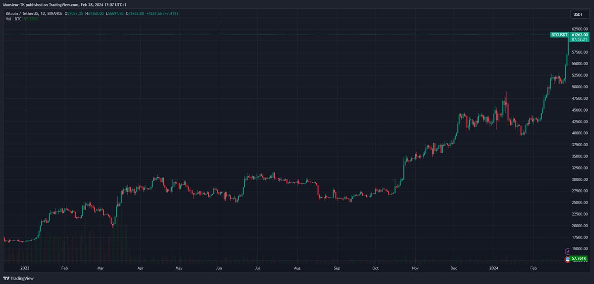Click the flag event icon by volume label
Image resolution: width=594 pixels, height=284 pixels.
coord(568,258)
